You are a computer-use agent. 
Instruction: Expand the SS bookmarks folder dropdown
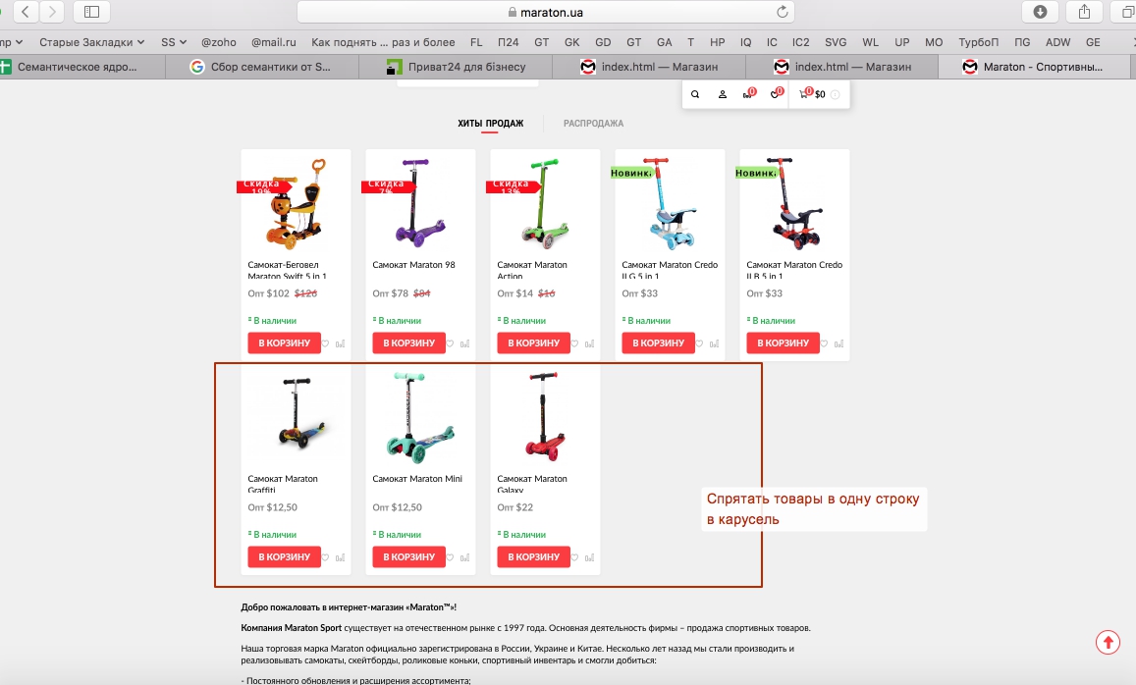click(174, 42)
